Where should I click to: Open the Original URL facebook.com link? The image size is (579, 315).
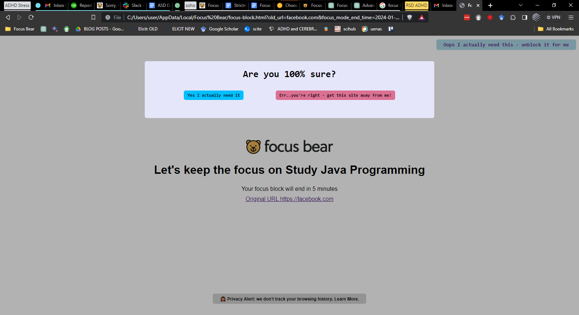(289, 199)
